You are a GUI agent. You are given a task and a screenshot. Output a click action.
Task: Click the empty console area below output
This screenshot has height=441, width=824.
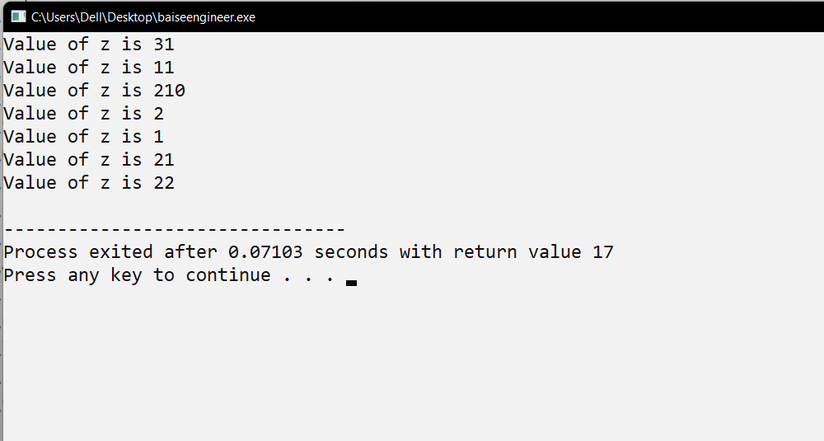[412, 363]
